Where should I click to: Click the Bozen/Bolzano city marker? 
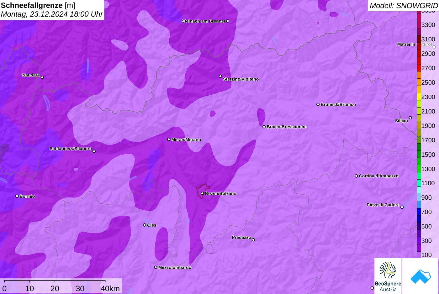[x=202, y=193]
